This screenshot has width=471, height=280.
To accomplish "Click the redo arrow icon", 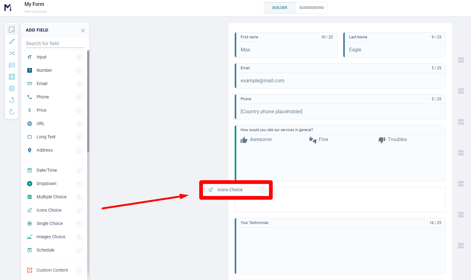I will (12, 112).
